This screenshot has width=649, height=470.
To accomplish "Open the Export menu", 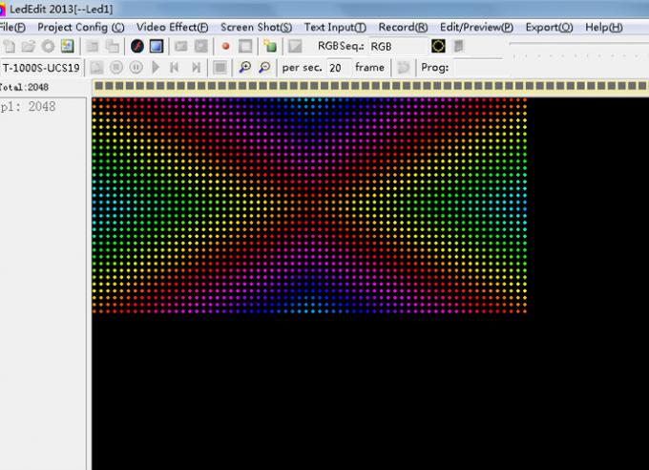I will [549, 27].
